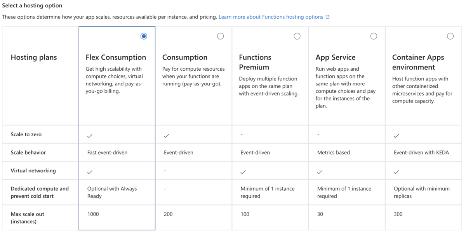Click Container Apps Scale to zero checkmark
The height and width of the screenshot is (233, 466).
[396, 136]
